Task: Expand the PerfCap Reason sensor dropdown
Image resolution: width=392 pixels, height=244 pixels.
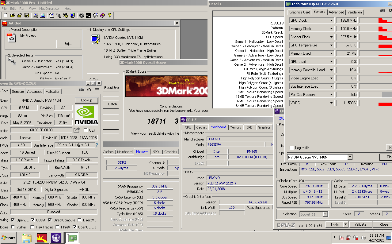Action: tap(331, 95)
